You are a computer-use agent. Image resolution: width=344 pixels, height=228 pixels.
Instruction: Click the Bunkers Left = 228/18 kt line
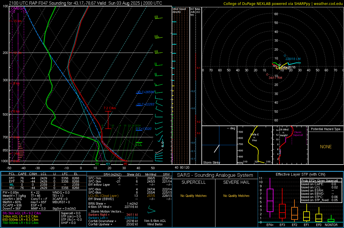tap(113, 218)
